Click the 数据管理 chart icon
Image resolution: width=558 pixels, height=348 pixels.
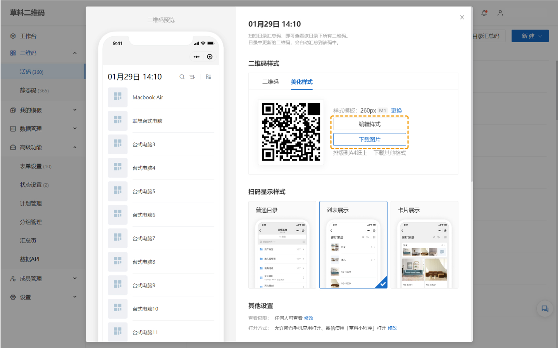click(x=13, y=129)
